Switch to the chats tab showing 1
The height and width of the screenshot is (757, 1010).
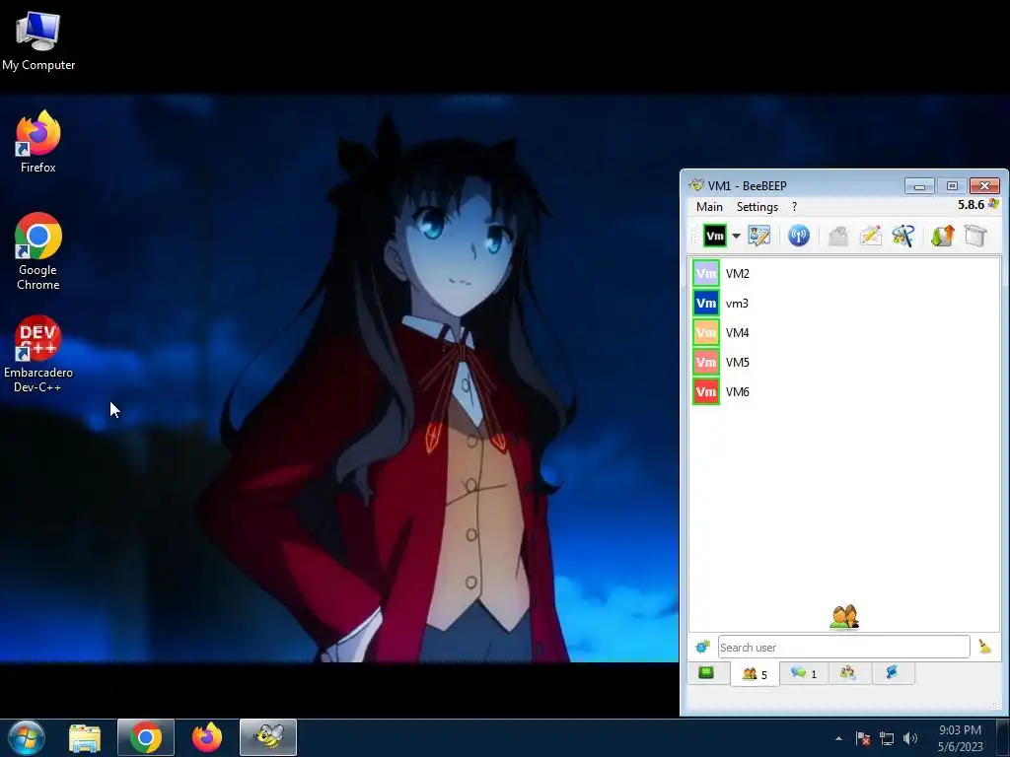(x=804, y=673)
